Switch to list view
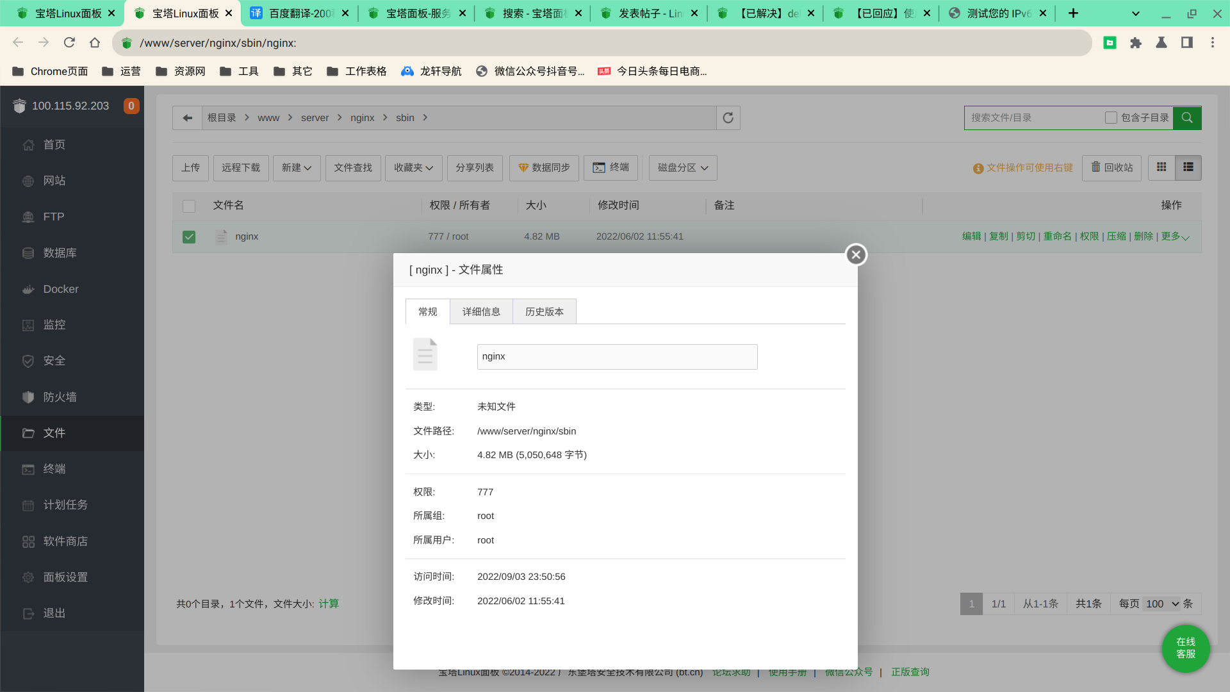This screenshot has width=1230, height=692. coord(1188,168)
